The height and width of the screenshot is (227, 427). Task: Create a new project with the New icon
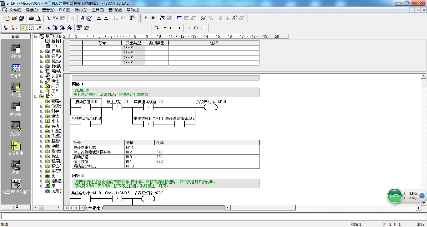click(7, 18)
